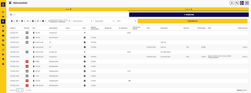
Task: Click calendar status icon in HD-Z79 row
Action: tap(85, 81)
